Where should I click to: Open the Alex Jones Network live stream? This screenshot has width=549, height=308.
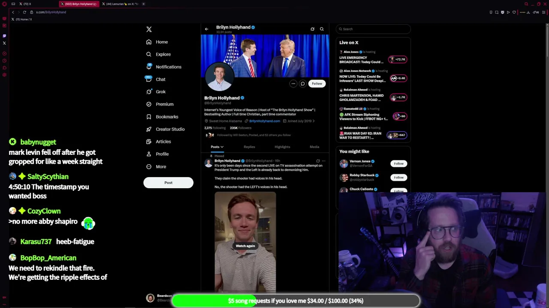click(373, 77)
